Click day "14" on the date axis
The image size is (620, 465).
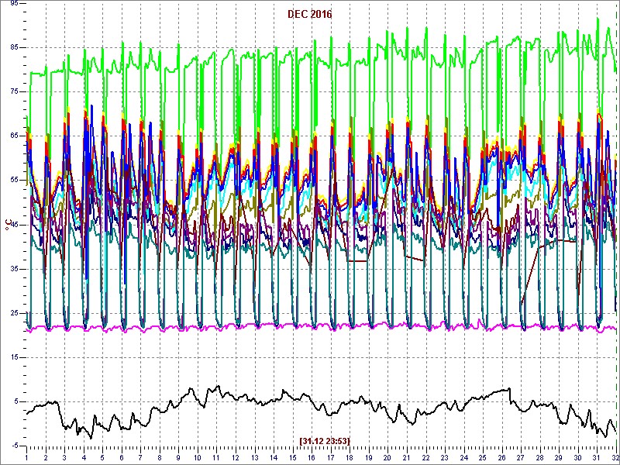tap(274, 457)
